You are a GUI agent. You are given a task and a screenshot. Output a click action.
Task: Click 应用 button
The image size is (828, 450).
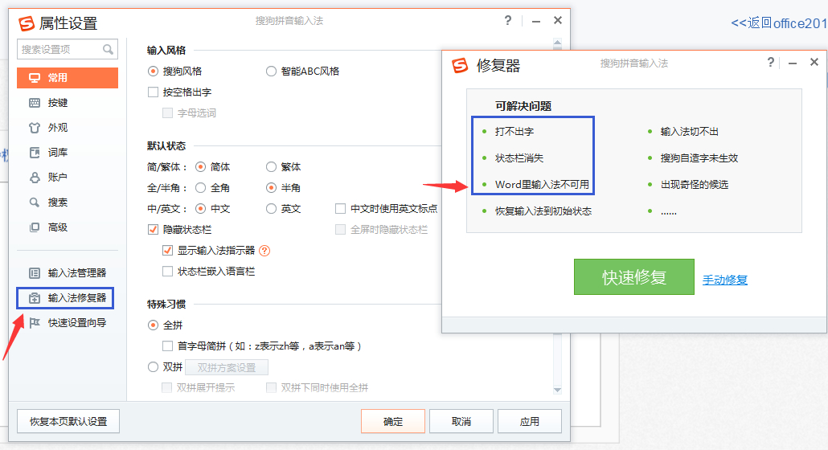coord(530,422)
